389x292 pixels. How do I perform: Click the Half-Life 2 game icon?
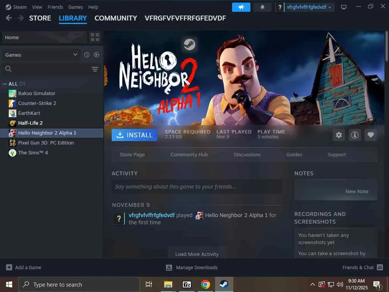click(13, 123)
